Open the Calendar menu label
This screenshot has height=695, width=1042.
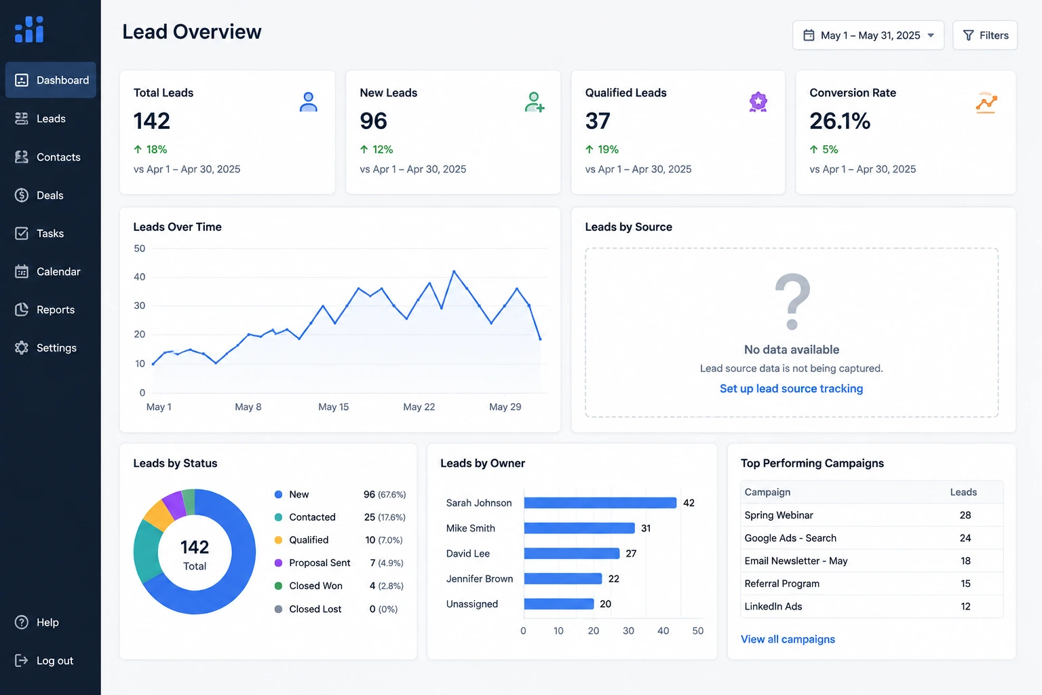tap(58, 271)
